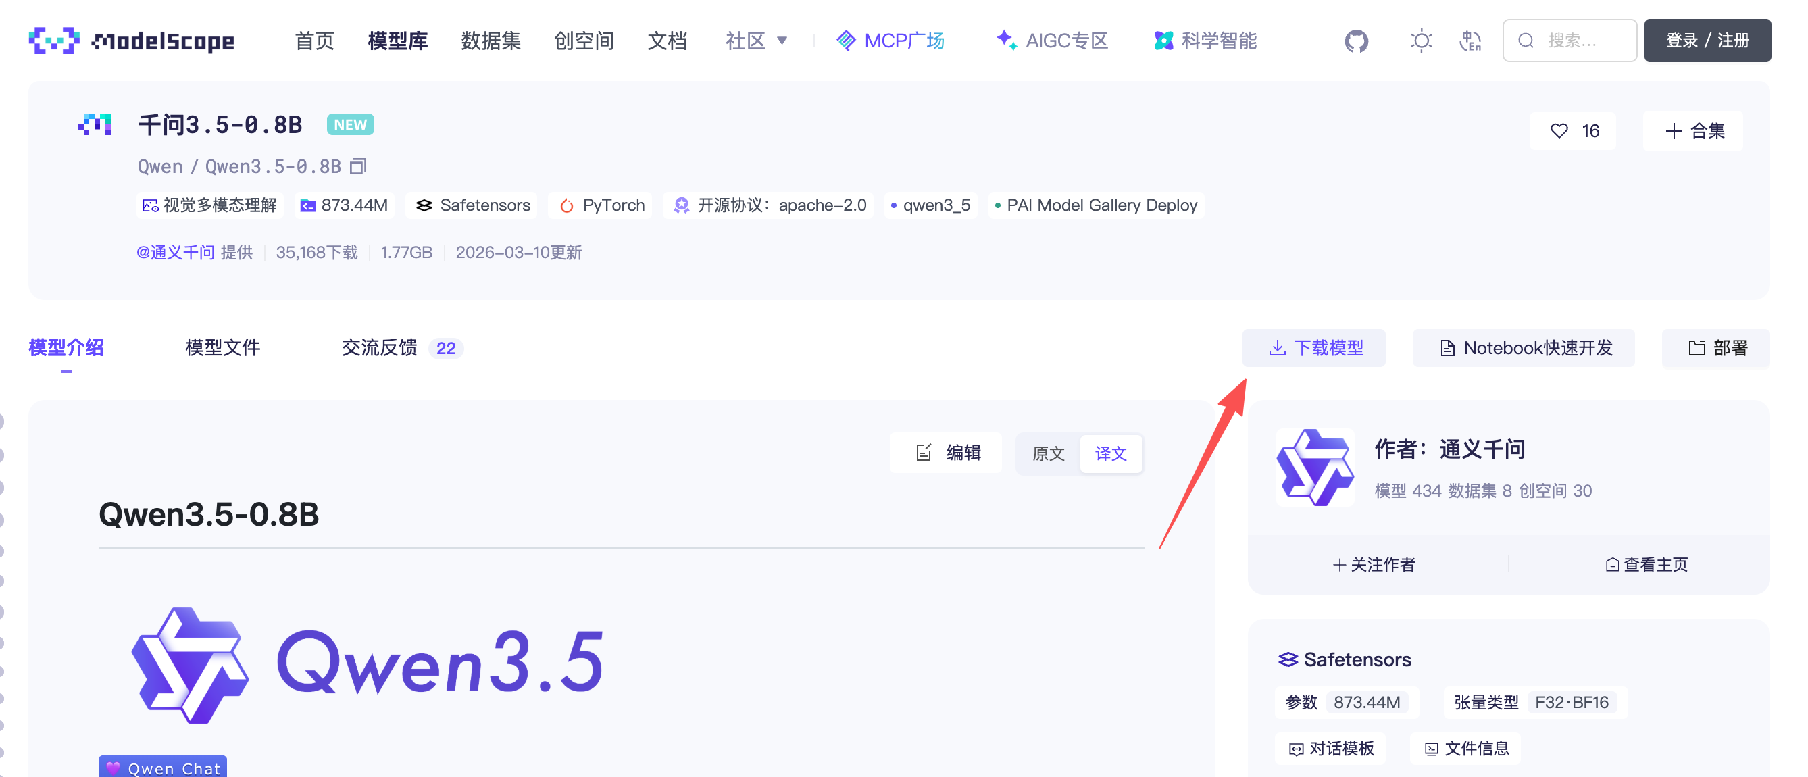Click the Qwen Chat badge

click(x=163, y=766)
